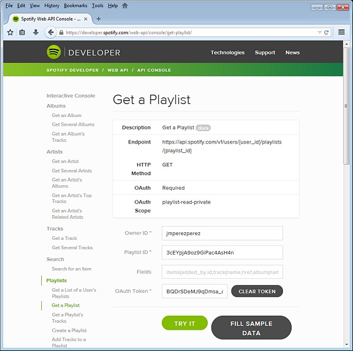Viewport: 353px width, 351px height.
Task: Open Get an Artist in the sidebar
Action: click(x=65, y=161)
